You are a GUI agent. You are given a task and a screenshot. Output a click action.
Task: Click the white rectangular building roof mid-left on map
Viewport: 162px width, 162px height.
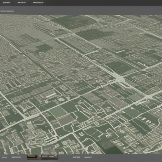coord(51,96)
